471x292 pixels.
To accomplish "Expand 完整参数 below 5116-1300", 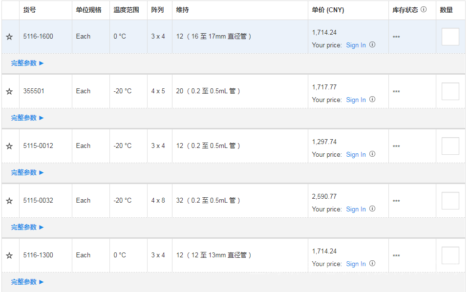I will click(27, 282).
